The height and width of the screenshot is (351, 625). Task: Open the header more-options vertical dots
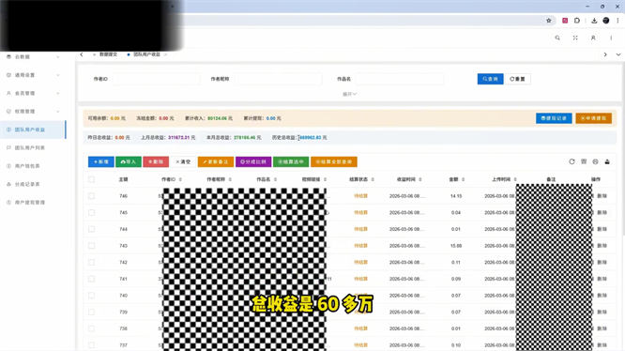tap(611, 38)
